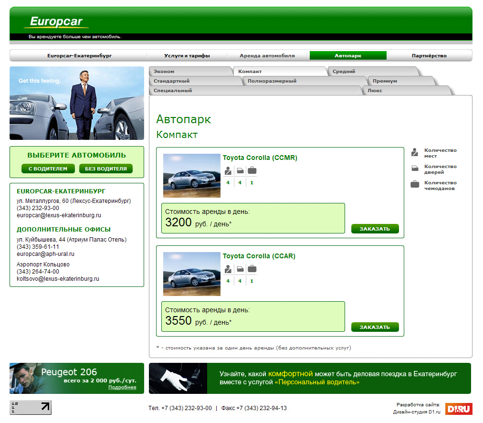This screenshot has height=423, width=483.
Task: Click the seat-count legend icon beside Количество мест
Action: point(415,152)
